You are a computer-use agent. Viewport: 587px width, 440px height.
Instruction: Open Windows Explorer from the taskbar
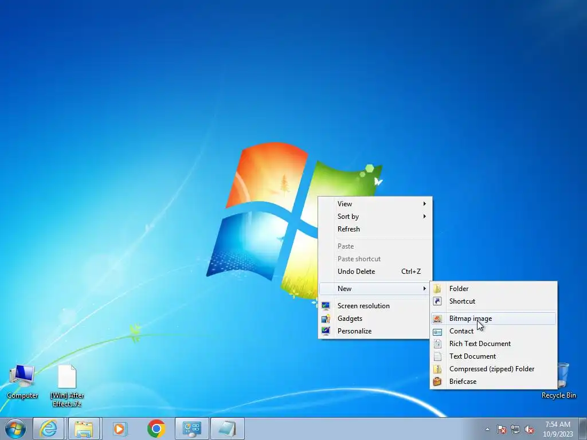[84, 429]
